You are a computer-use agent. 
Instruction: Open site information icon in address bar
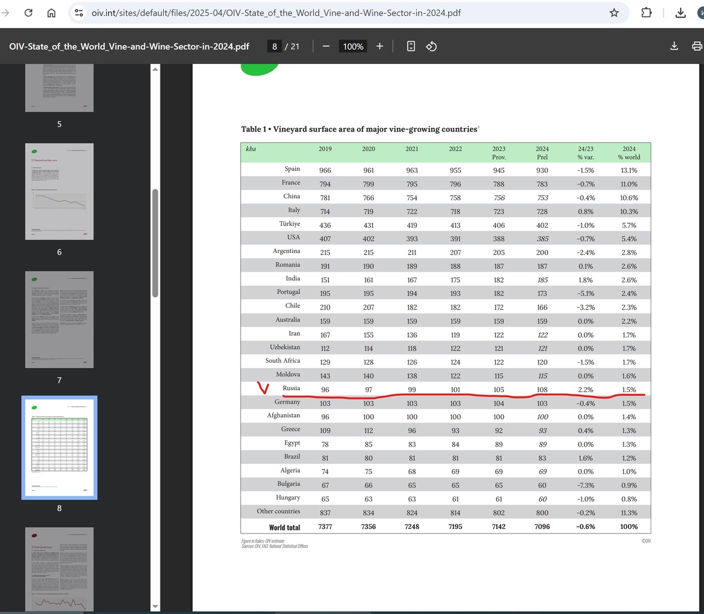tap(79, 12)
